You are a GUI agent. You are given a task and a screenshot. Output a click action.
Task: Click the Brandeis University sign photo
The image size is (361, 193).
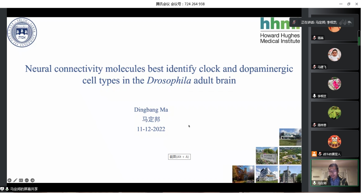tap(267, 156)
